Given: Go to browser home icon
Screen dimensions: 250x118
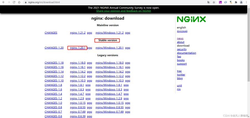Looking at the screenshot, I should [x=19, y=2].
